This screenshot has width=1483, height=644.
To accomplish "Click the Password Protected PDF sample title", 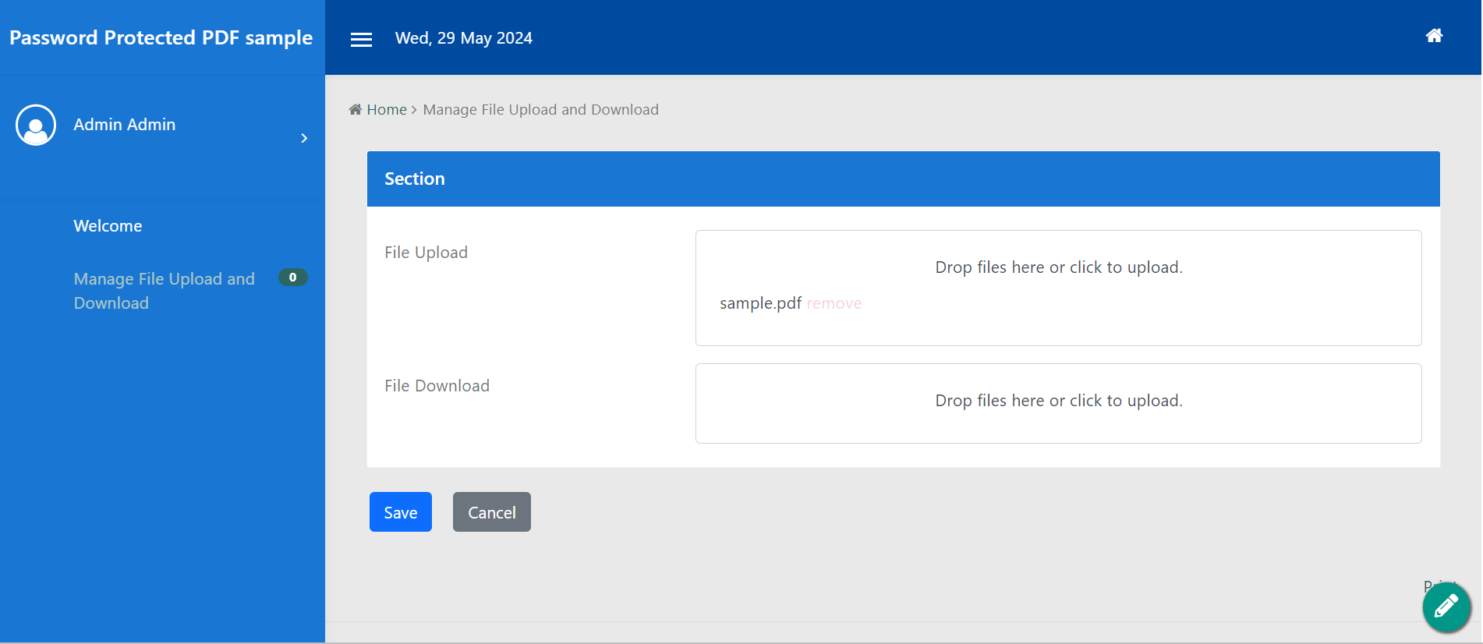I will click(x=161, y=37).
